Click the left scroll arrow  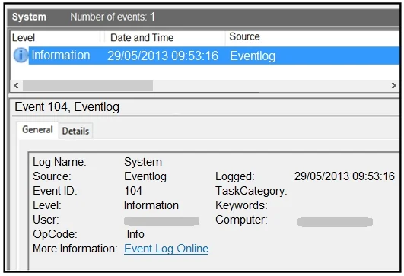16,85
